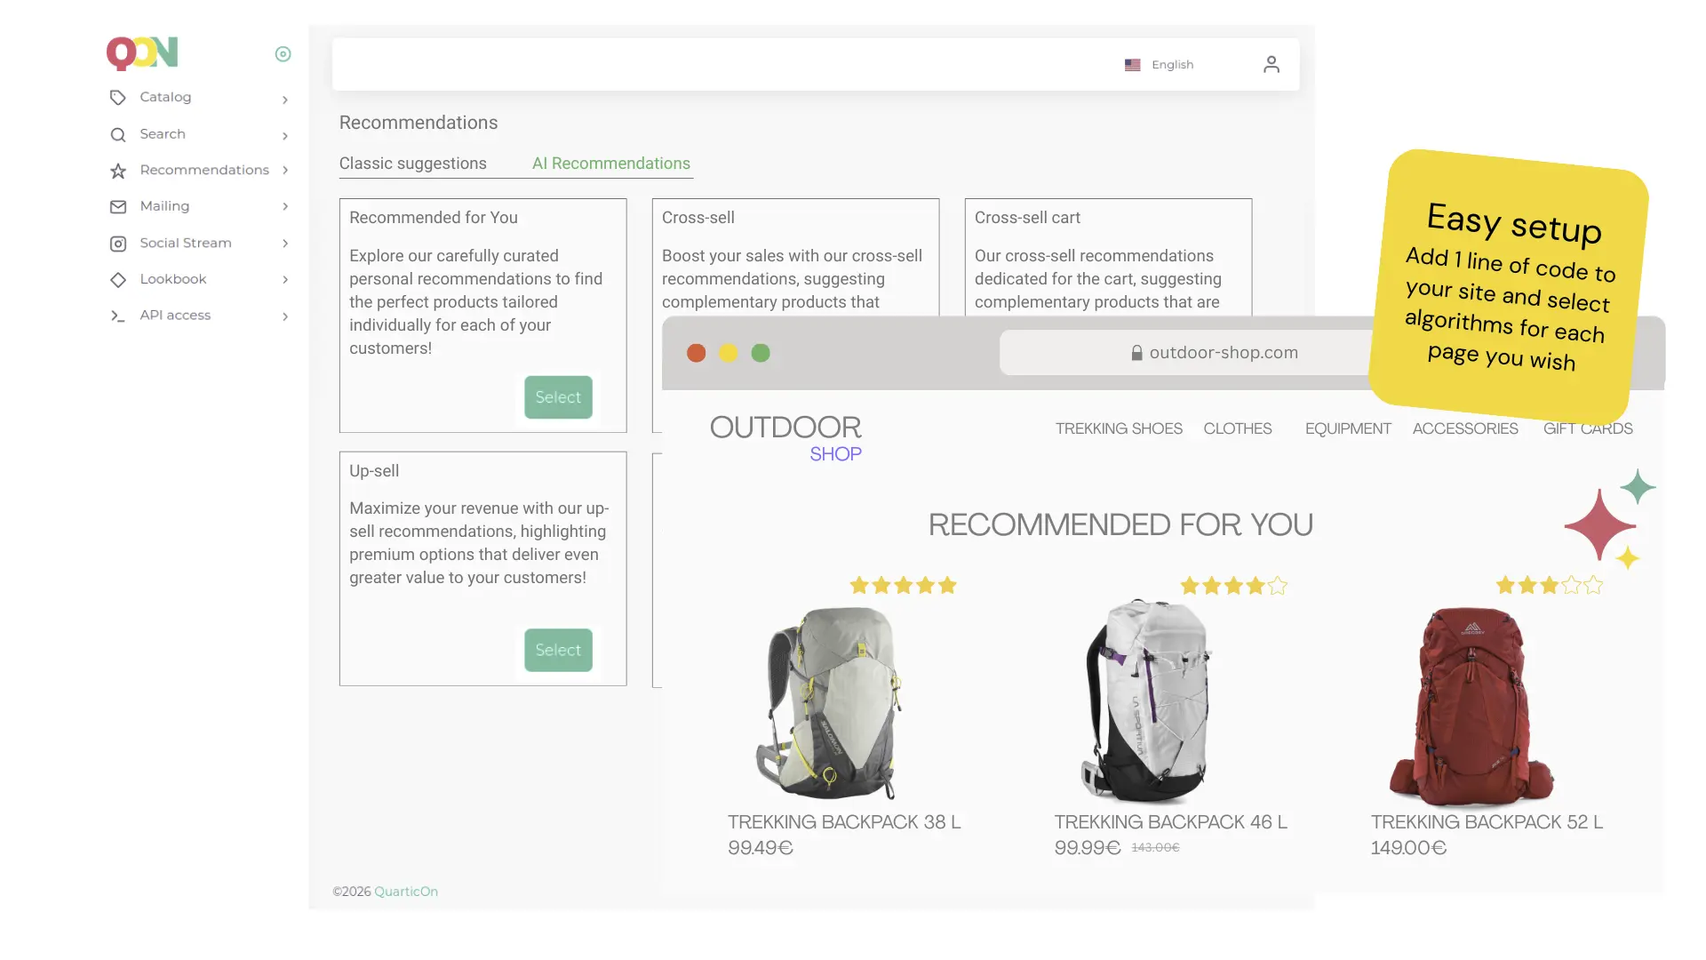Viewport: 1706px width, 960px height.
Task: Open the QuarticOn footer link
Action: (x=405, y=892)
